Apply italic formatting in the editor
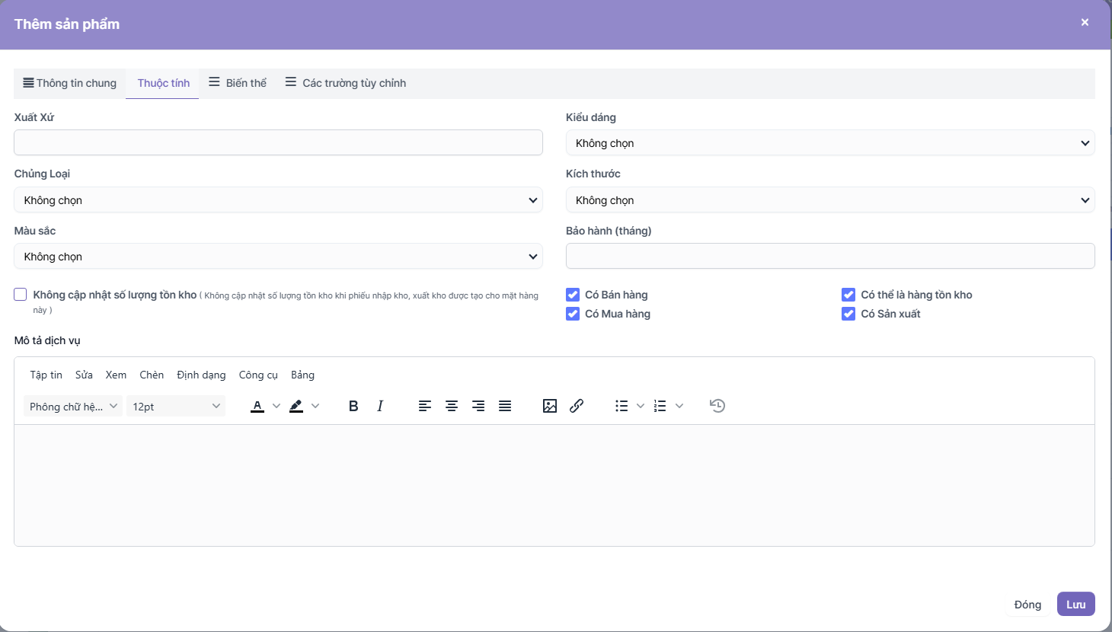The height and width of the screenshot is (632, 1112). click(x=380, y=406)
